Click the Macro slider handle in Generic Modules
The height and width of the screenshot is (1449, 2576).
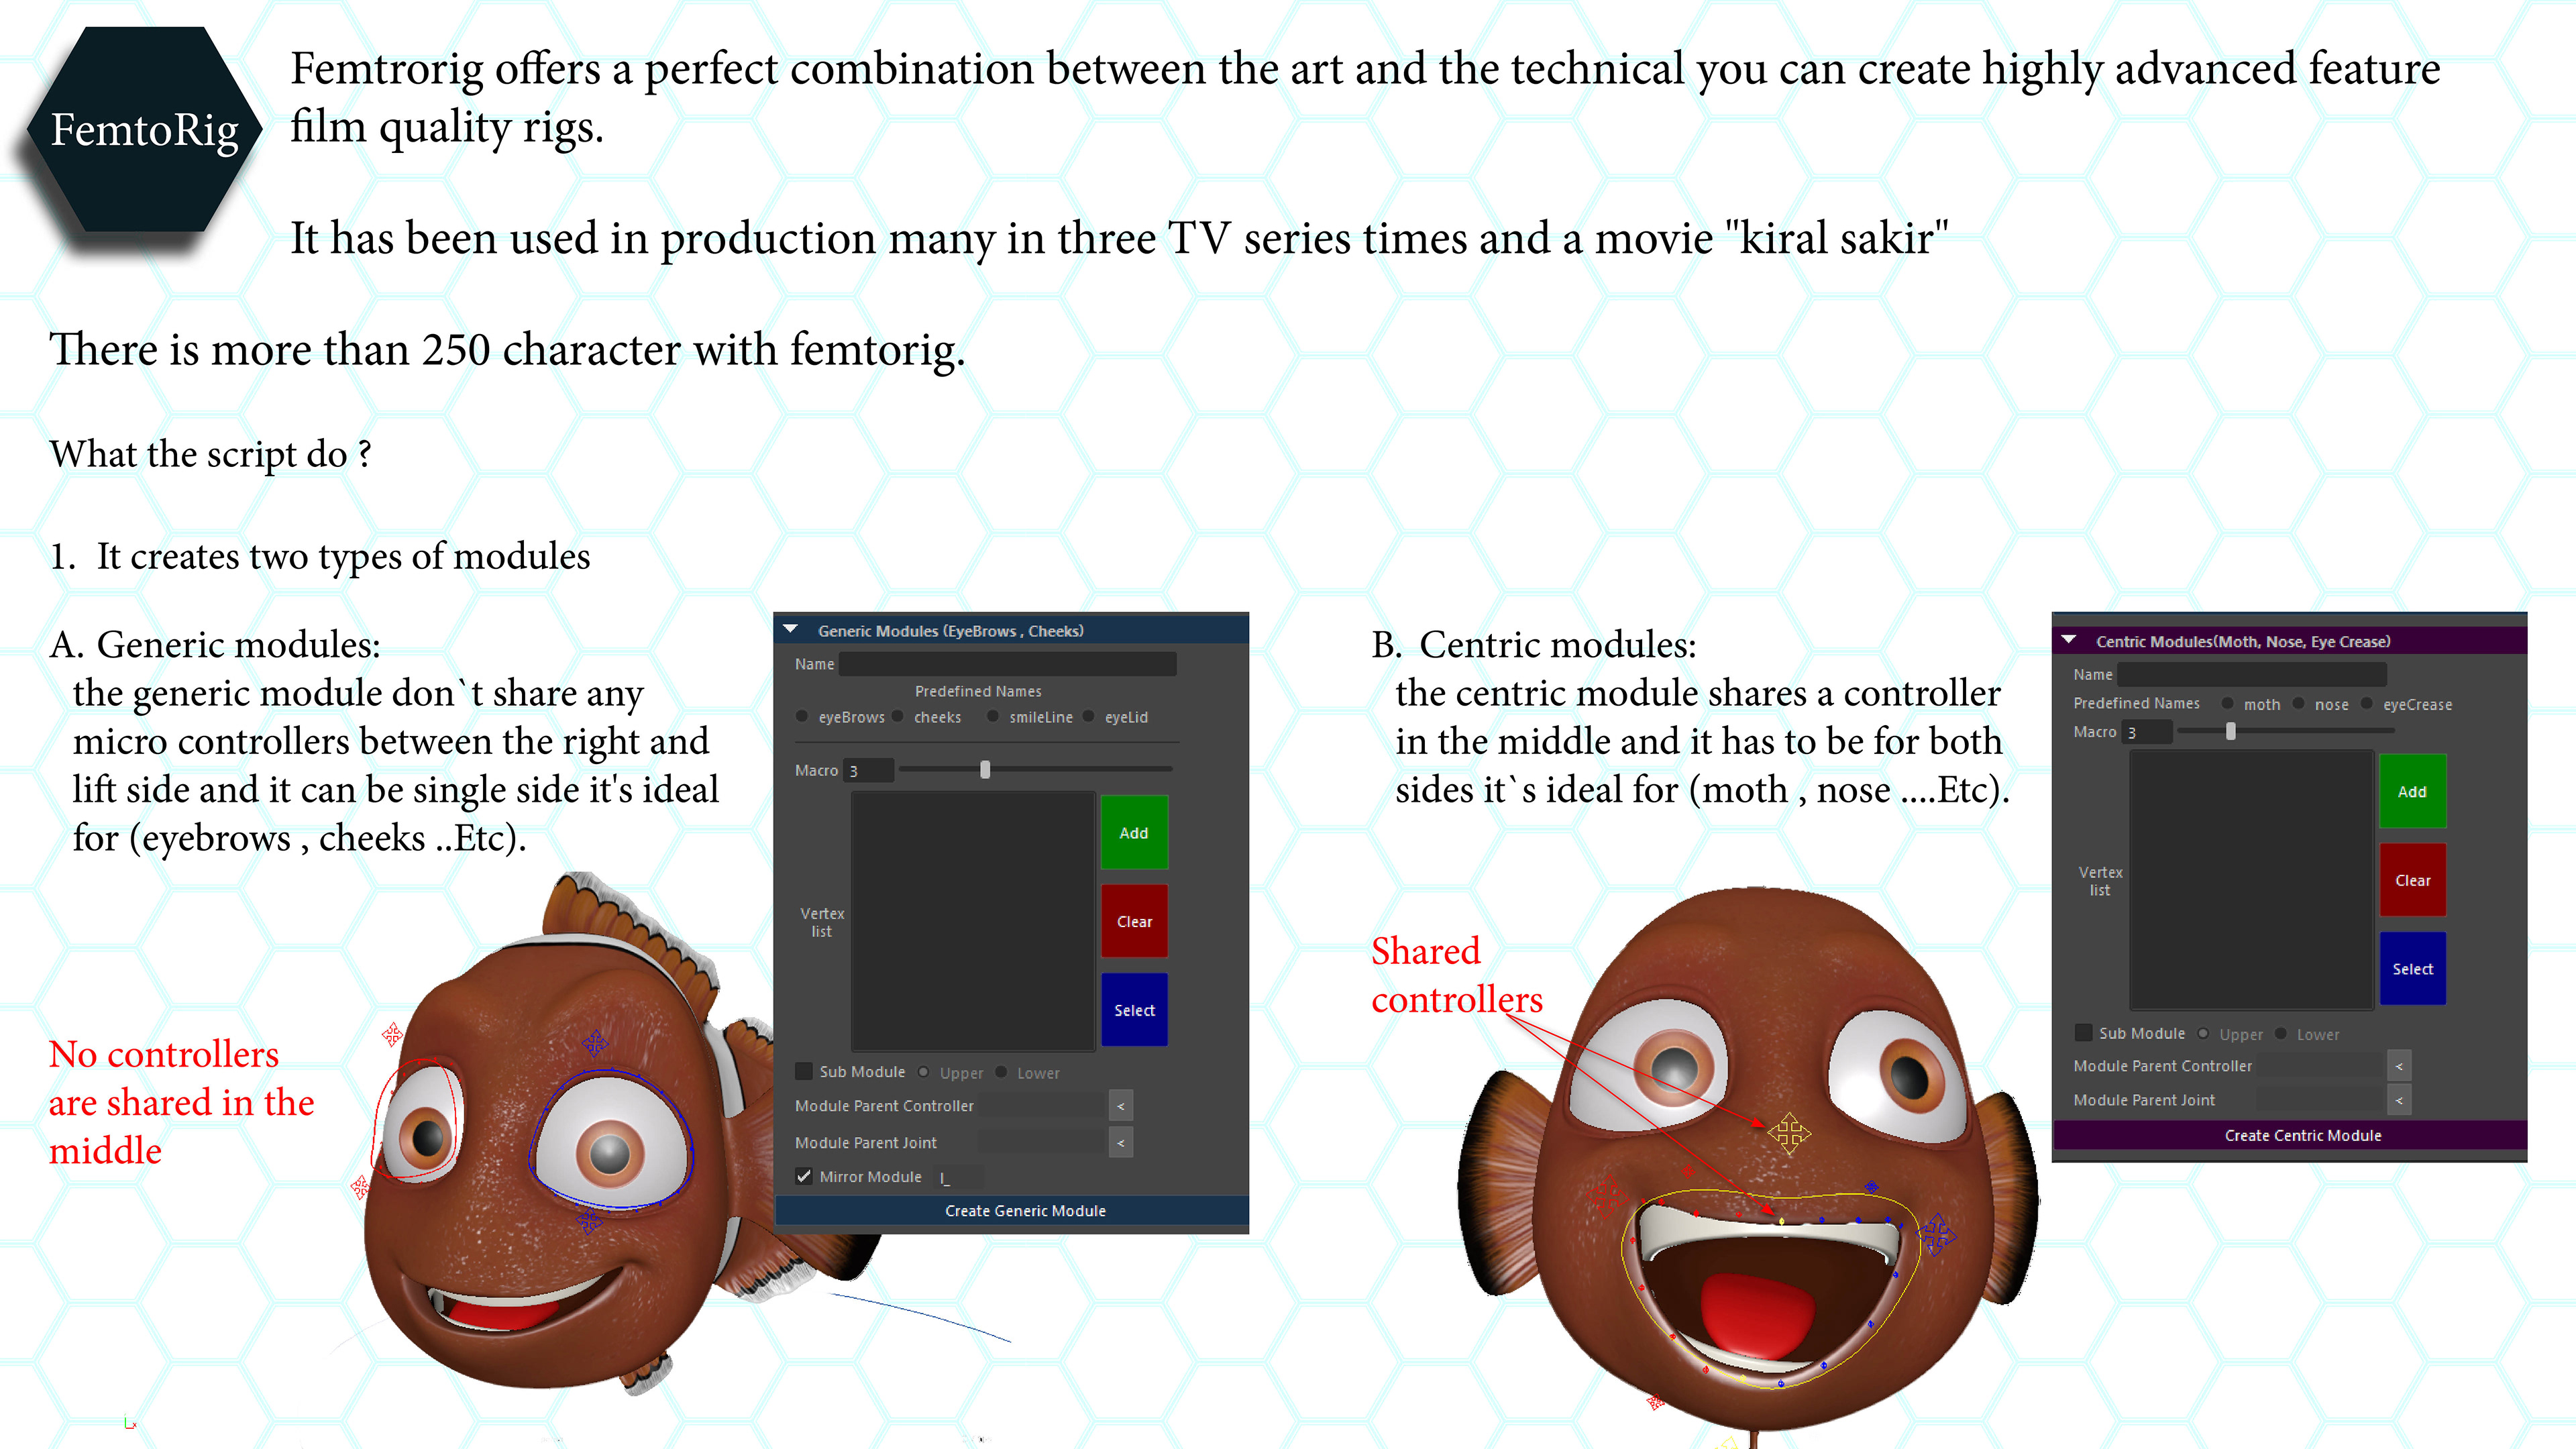pos(985,769)
